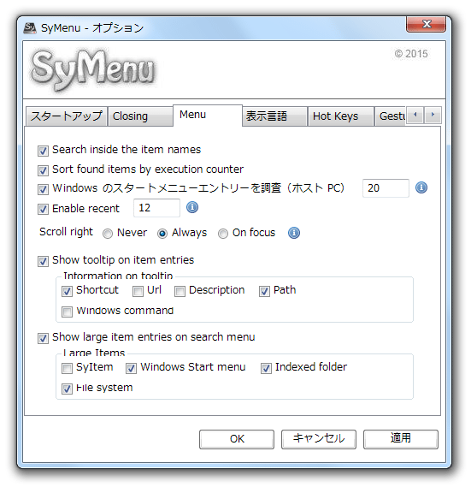
Task: Click info icon beside Scroll right options
Action: click(x=294, y=233)
